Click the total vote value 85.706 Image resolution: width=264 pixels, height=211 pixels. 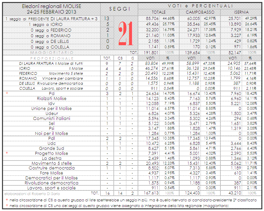[152, 19]
